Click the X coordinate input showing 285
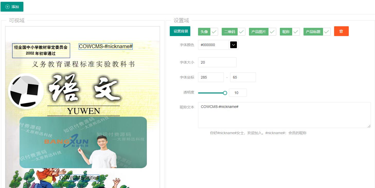 click(x=211, y=77)
